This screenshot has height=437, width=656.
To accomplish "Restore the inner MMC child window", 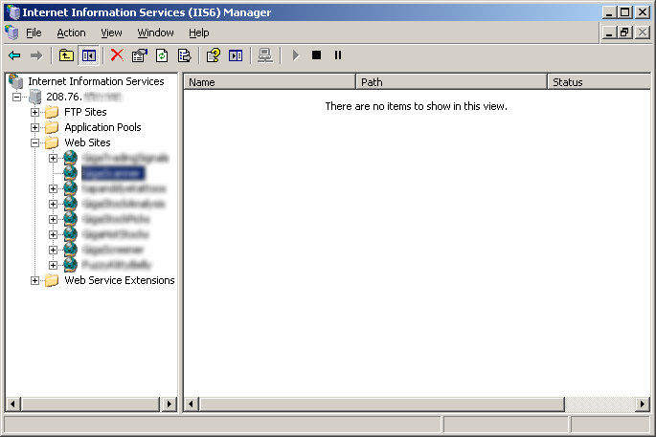I will 624,33.
